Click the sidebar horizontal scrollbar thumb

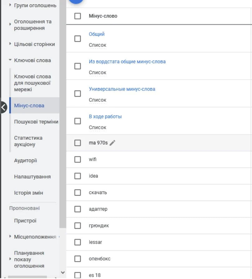(27, 277)
